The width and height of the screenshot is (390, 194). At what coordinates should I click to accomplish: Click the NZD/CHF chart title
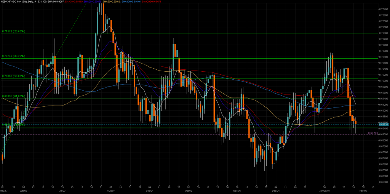pyautogui.click(x=6, y=2)
